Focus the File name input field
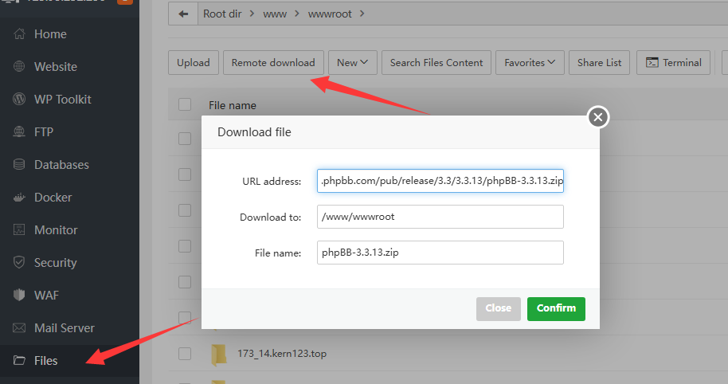This screenshot has width=728, height=384. [x=440, y=252]
